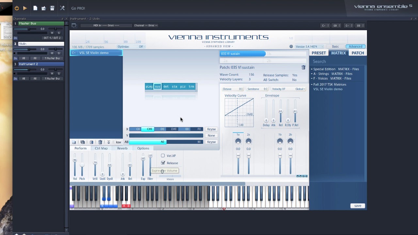This screenshot has height=235, width=418.
Task: Toggle On button of Instrument 2 channel
Action: pos(15,79)
